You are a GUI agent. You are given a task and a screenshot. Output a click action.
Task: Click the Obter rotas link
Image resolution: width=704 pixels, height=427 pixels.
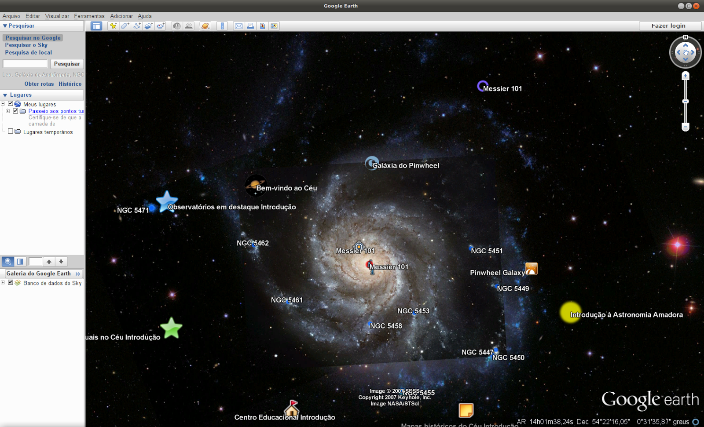(x=39, y=84)
